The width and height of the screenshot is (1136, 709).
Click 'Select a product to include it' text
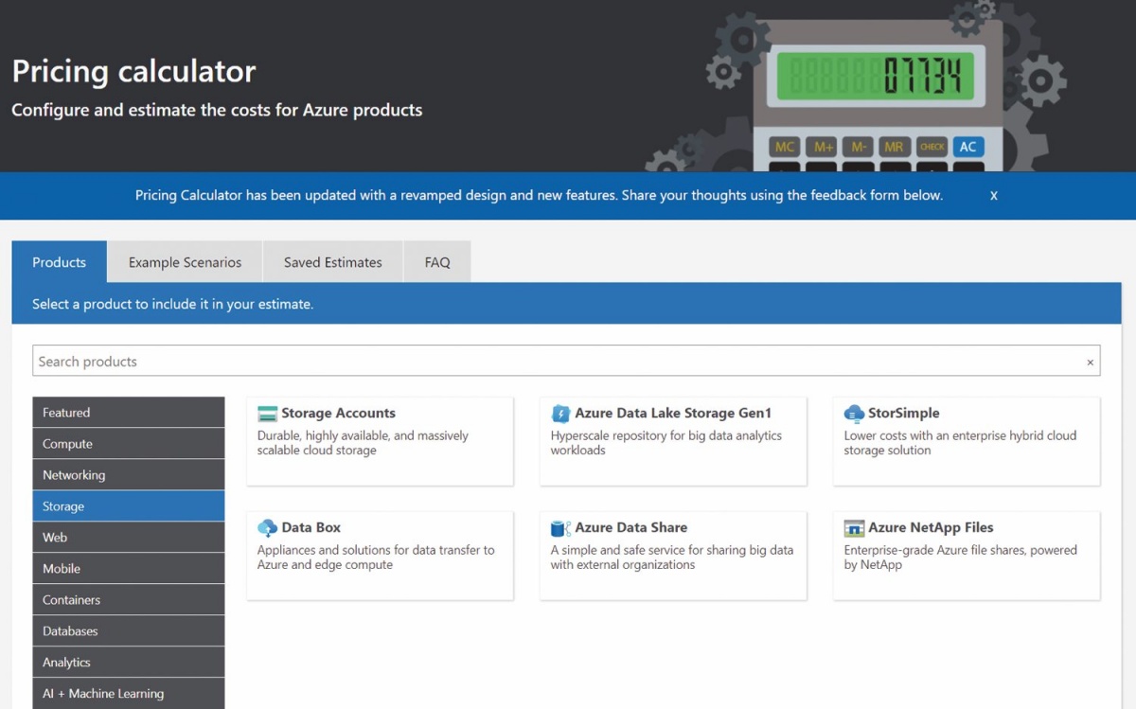pyautogui.click(x=172, y=304)
